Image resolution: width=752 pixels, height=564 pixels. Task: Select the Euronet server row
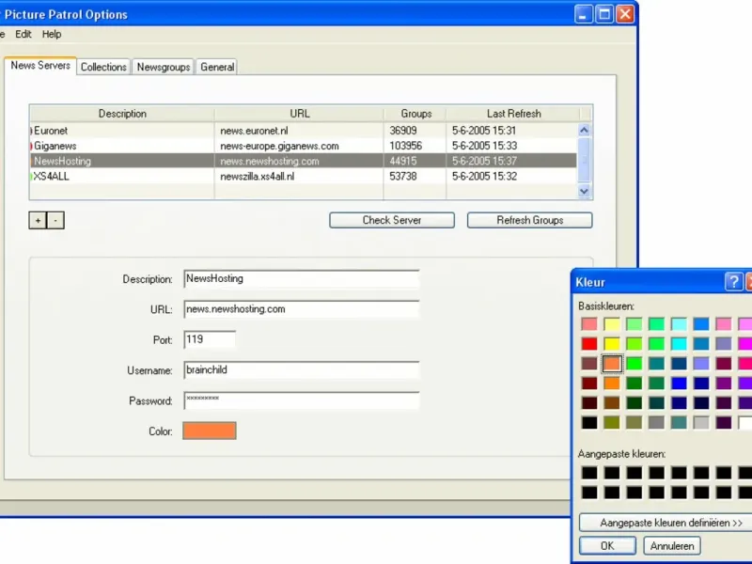122,131
